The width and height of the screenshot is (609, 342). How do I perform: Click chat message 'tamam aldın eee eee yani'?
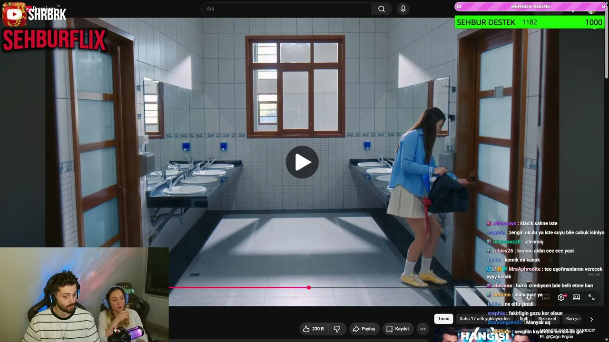coord(545,251)
